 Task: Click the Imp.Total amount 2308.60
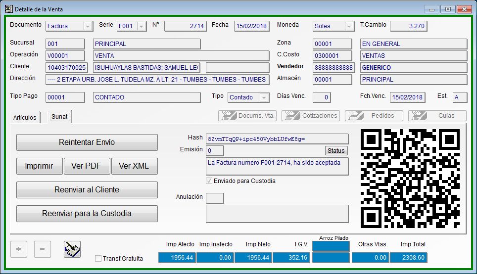click(409, 258)
